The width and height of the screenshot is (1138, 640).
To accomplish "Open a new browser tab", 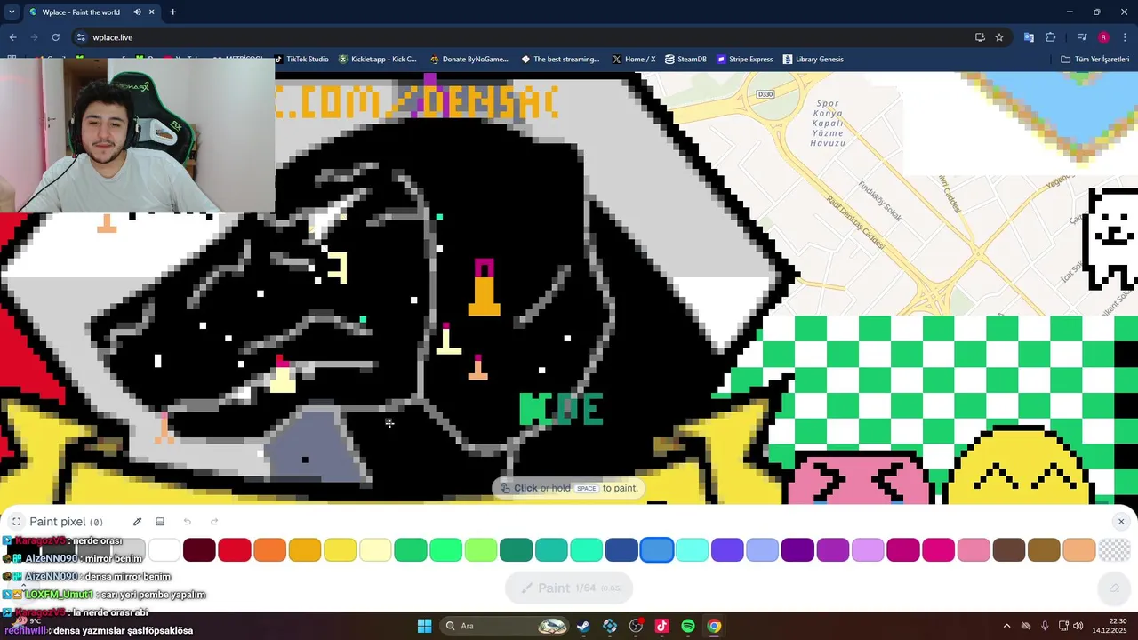I will click(172, 12).
